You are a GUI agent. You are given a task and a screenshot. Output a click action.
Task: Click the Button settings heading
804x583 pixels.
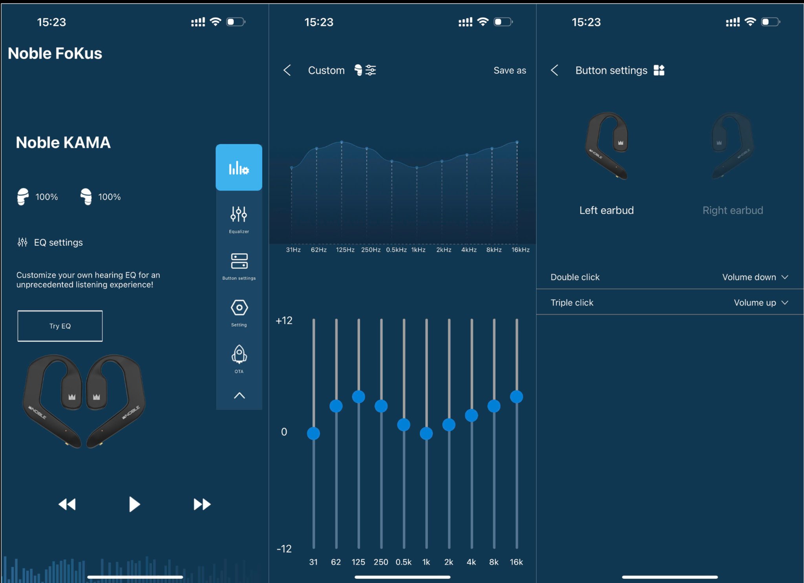tap(611, 70)
